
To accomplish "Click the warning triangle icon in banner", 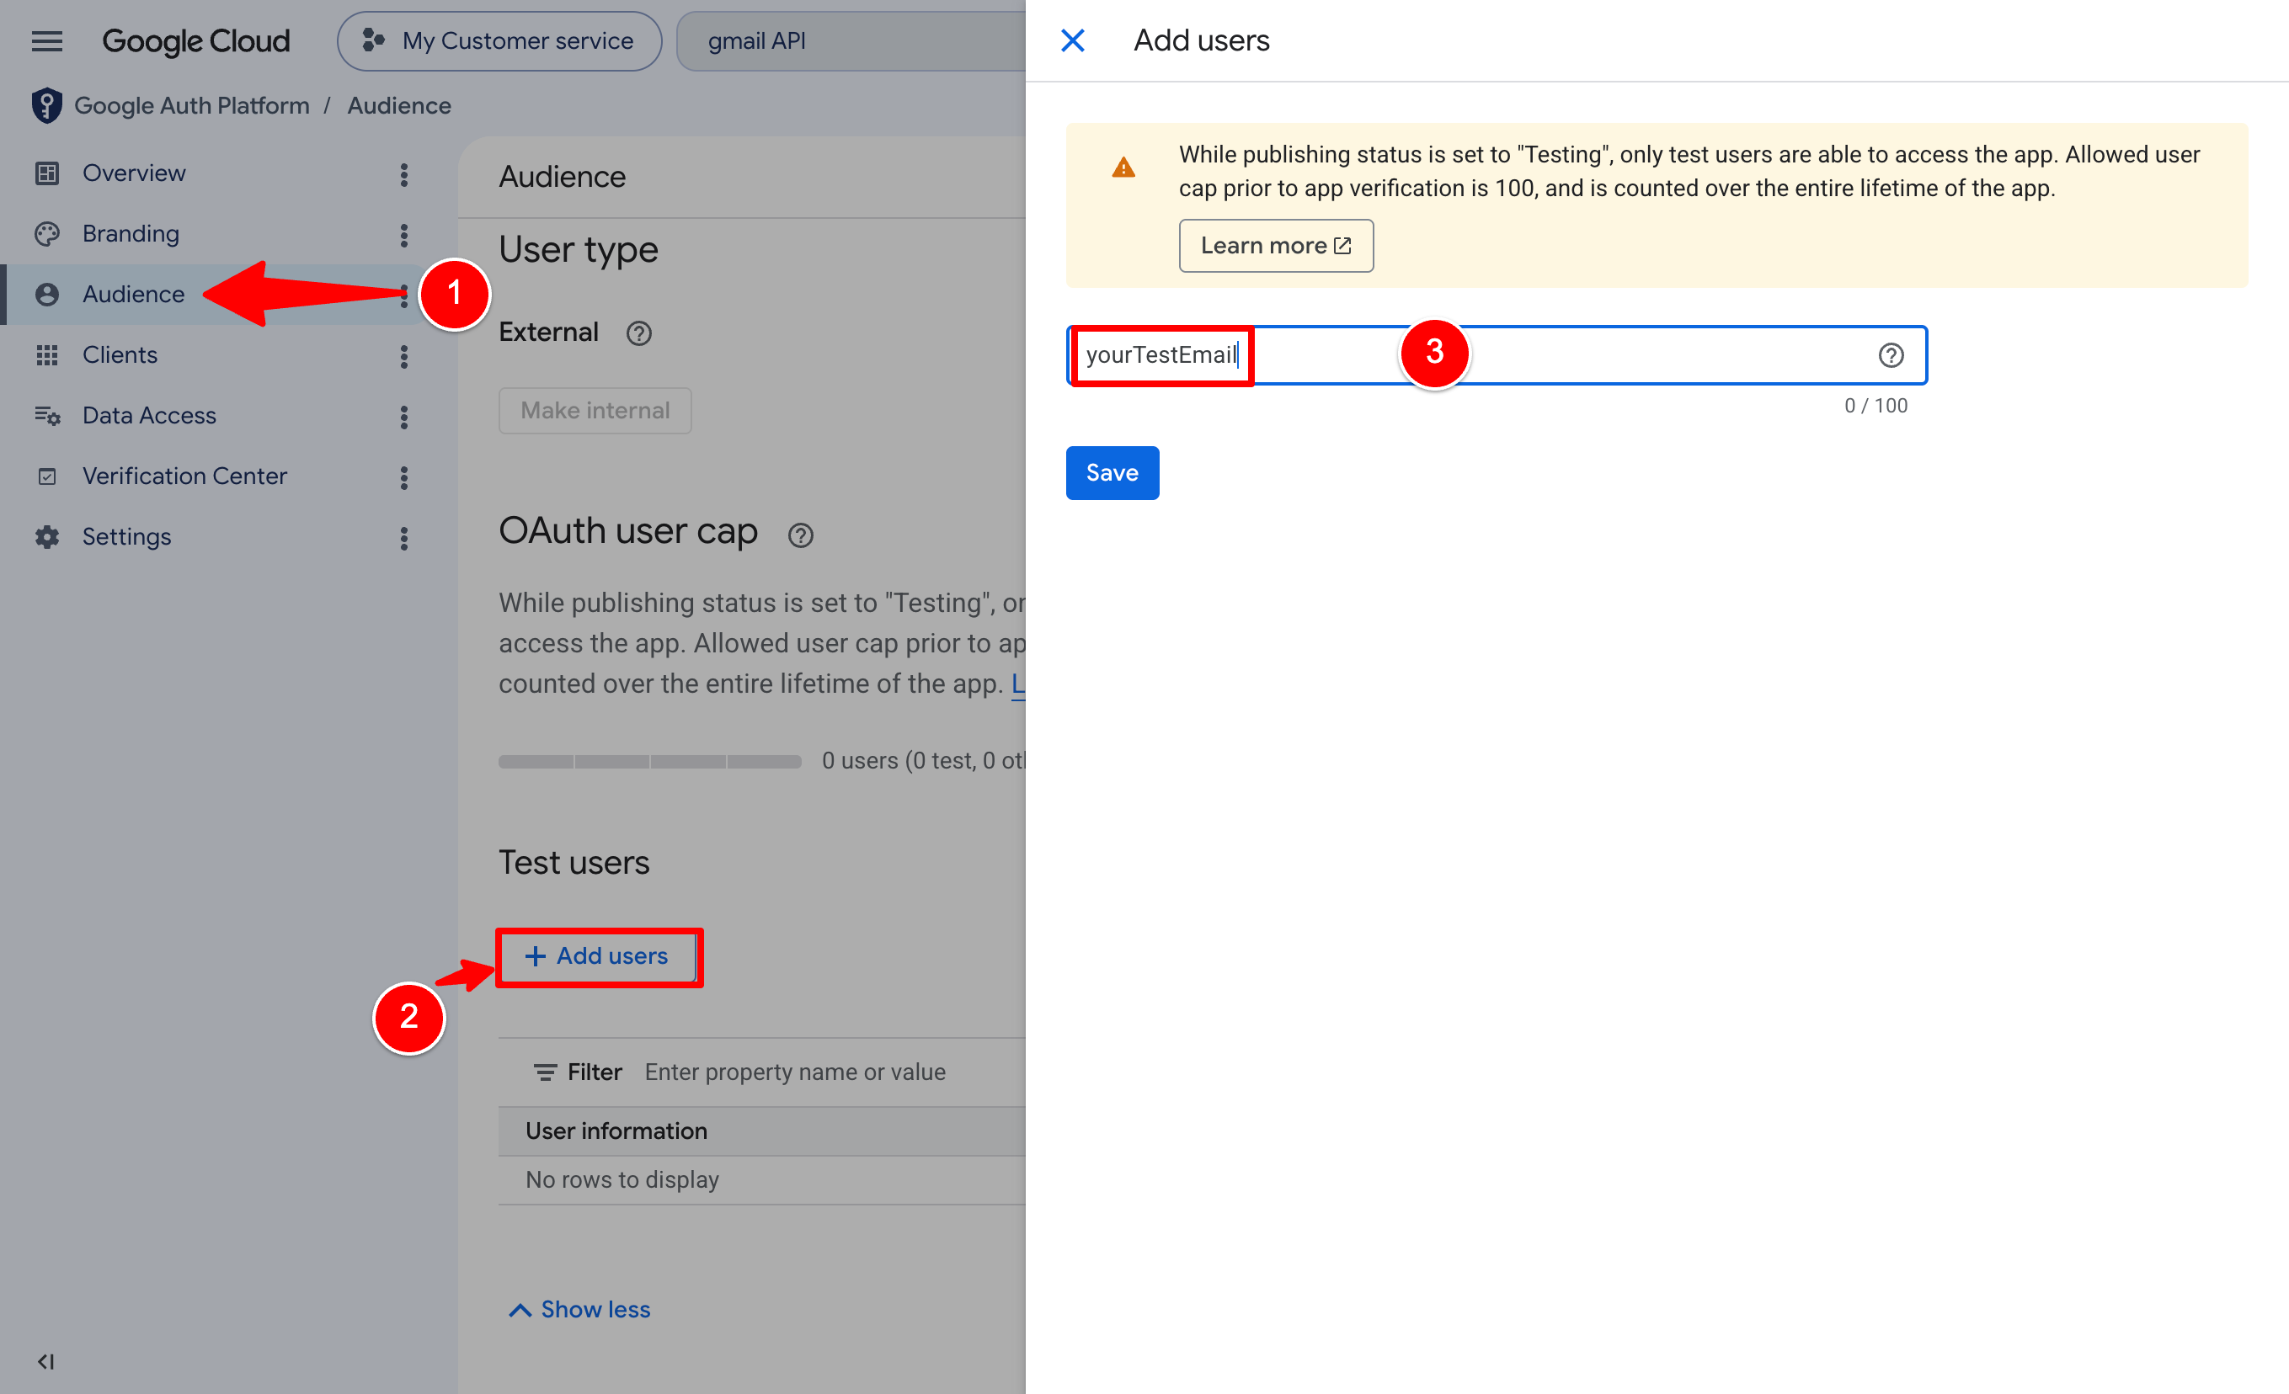I will (x=1123, y=168).
